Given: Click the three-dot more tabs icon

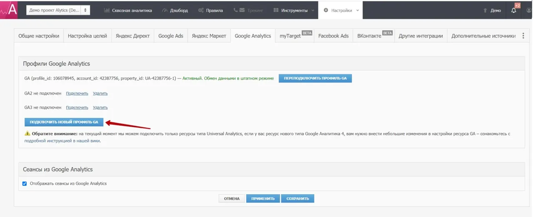Looking at the screenshot, I should click(523, 36).
